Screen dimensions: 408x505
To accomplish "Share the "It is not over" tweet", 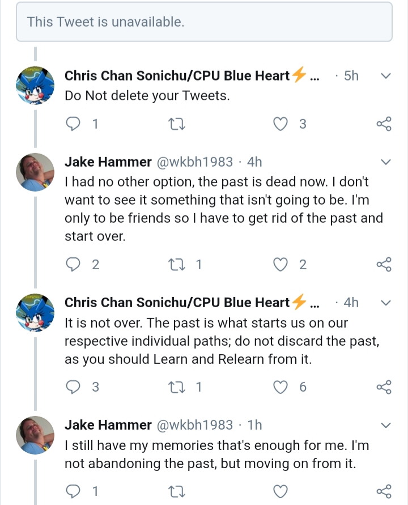I will click(x=384, y=387).
